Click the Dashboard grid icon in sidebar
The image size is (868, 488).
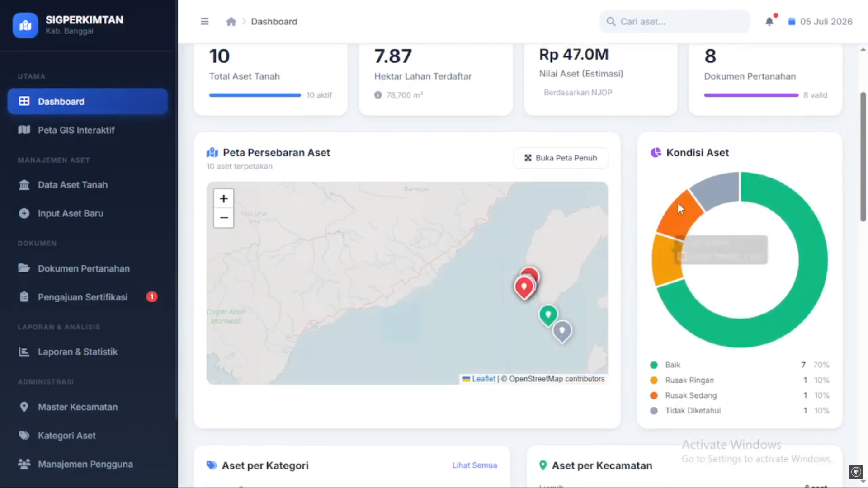point(24,101)
